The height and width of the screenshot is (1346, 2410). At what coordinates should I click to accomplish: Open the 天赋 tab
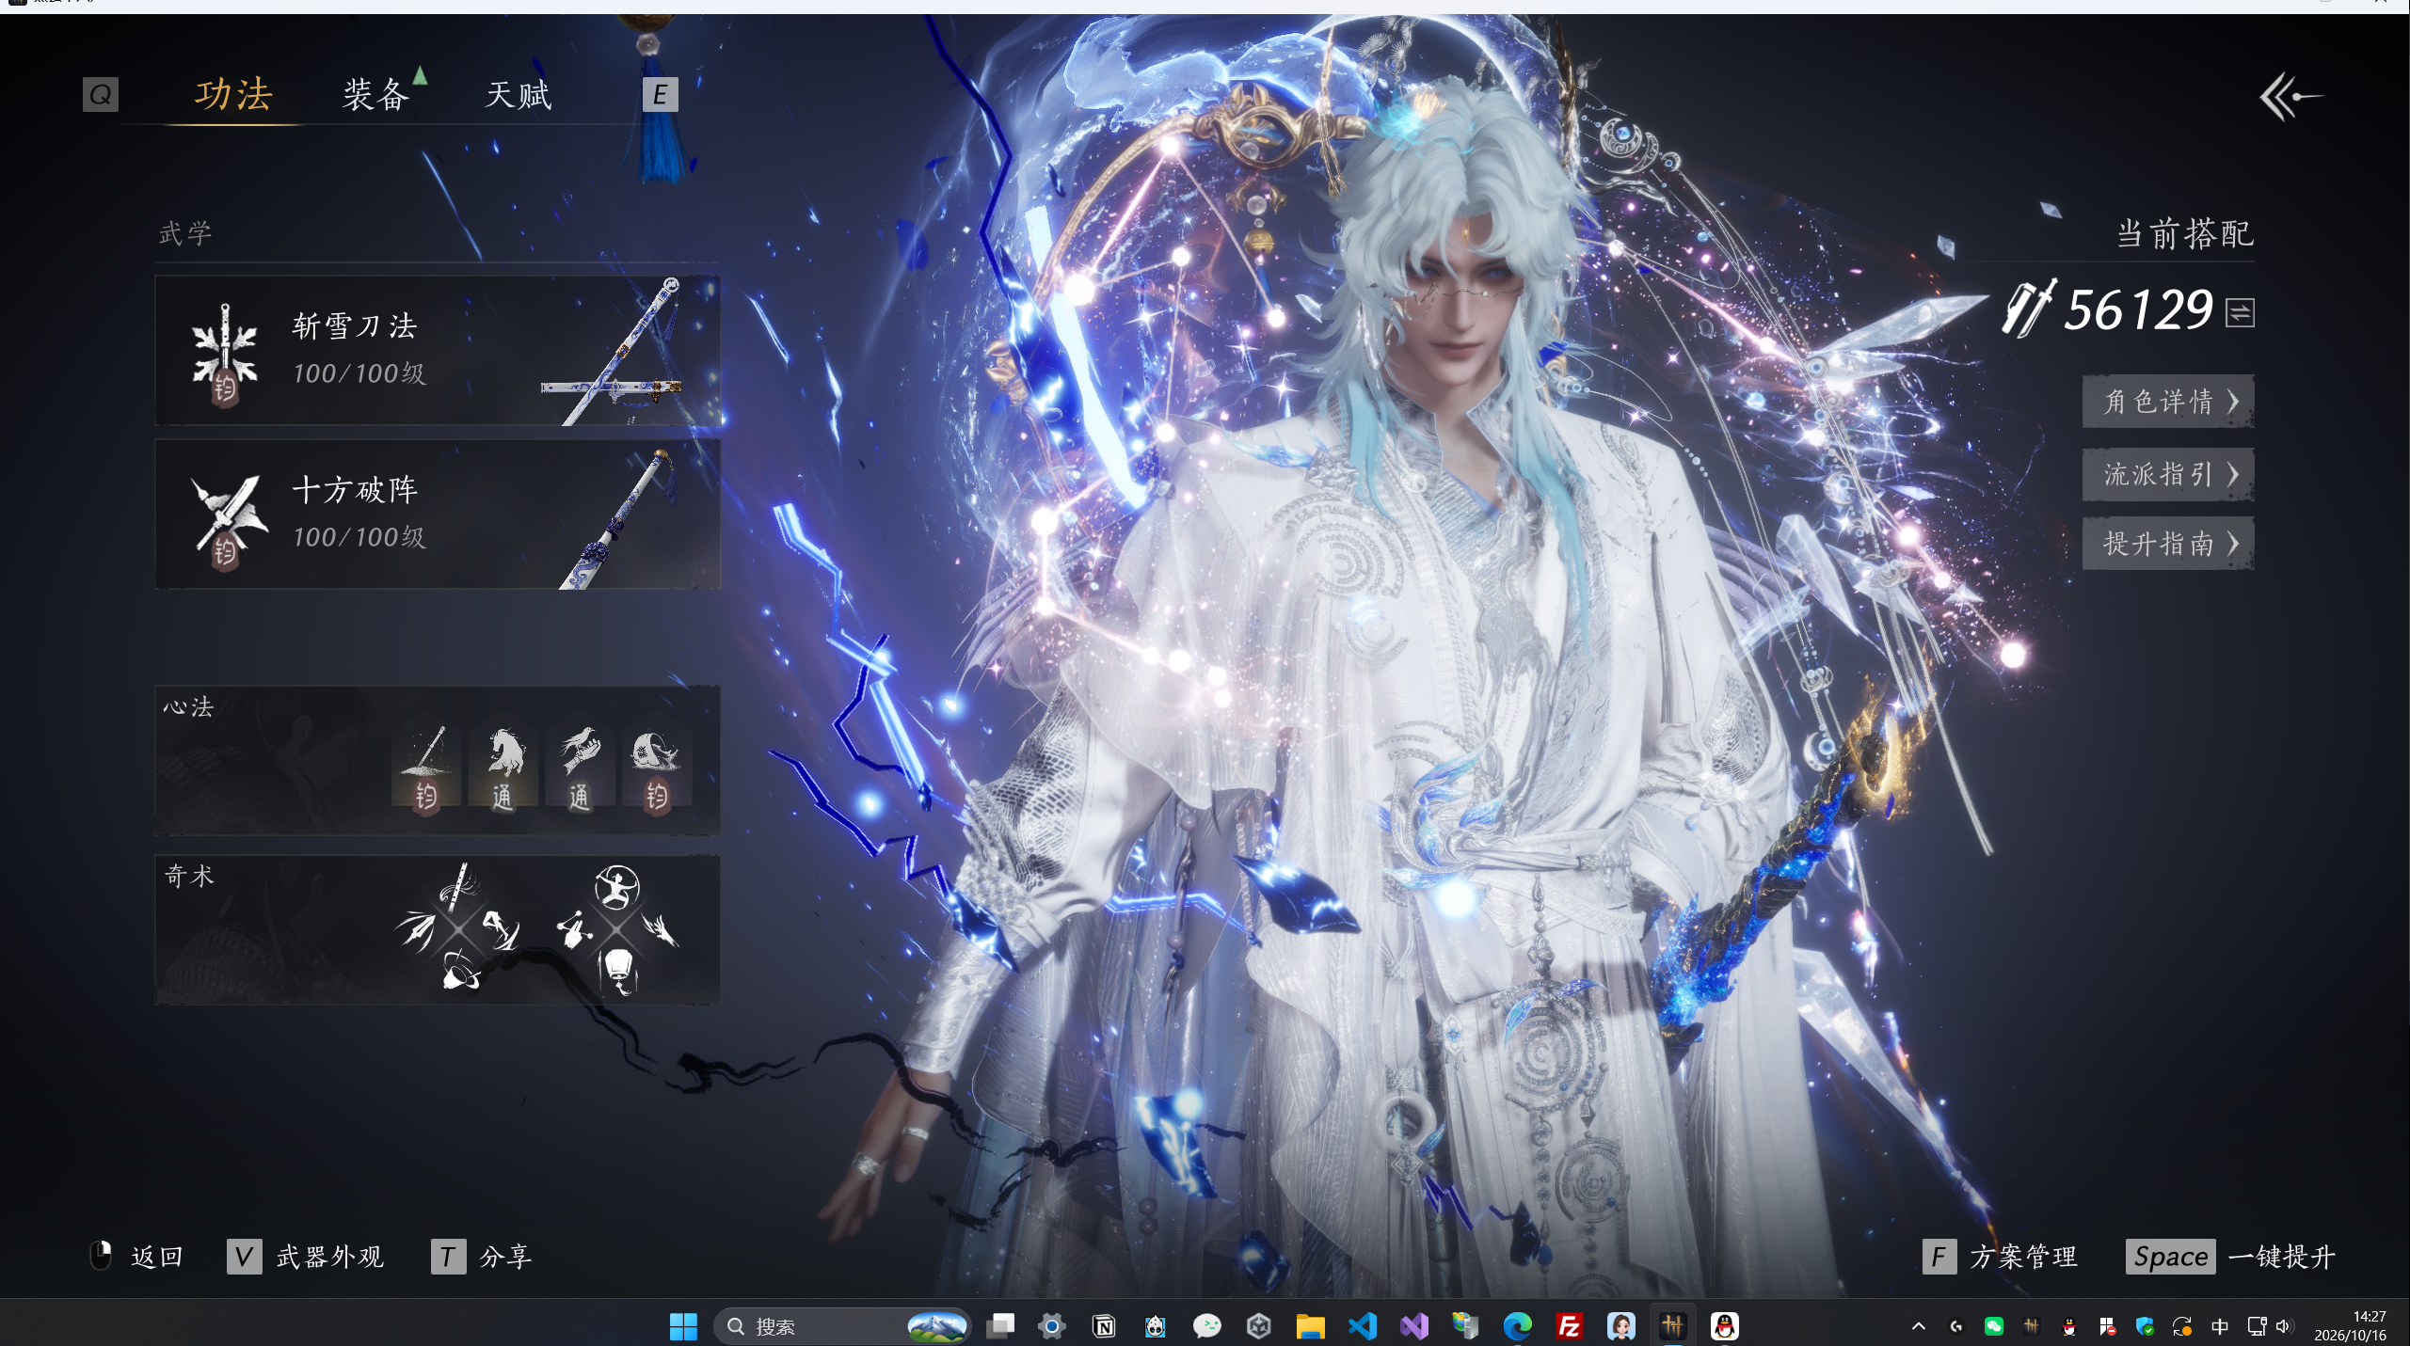point(518,94)
